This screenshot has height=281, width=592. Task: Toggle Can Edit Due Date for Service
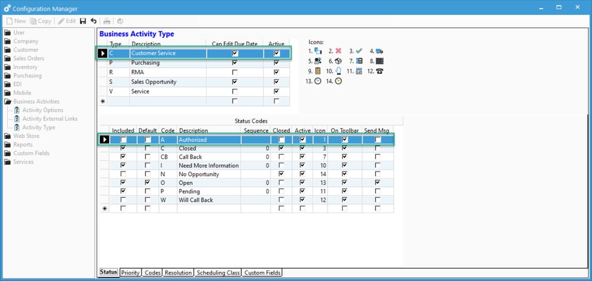click(x=235, y=91)
